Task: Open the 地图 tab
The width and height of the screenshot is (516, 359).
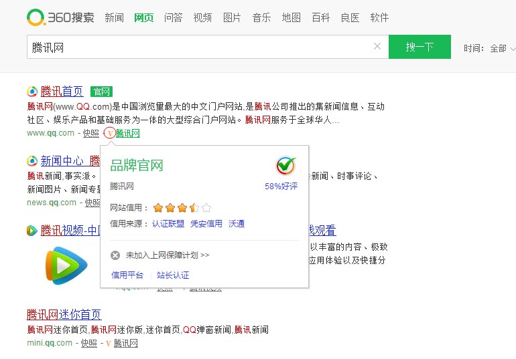Action: coord(292,17)
